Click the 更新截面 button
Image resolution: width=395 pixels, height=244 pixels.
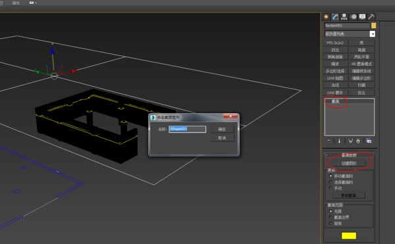pyautogui.click(x=349, y=195)
